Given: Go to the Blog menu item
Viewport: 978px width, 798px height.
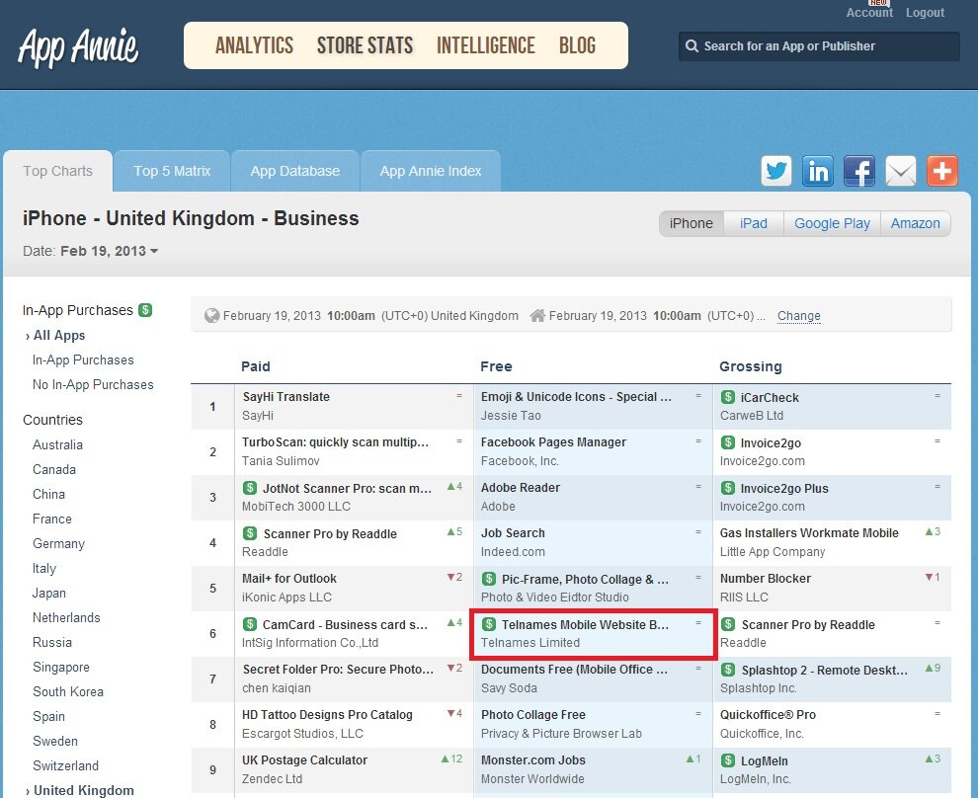Looking at the screenshot, I should tap(578, 45).
